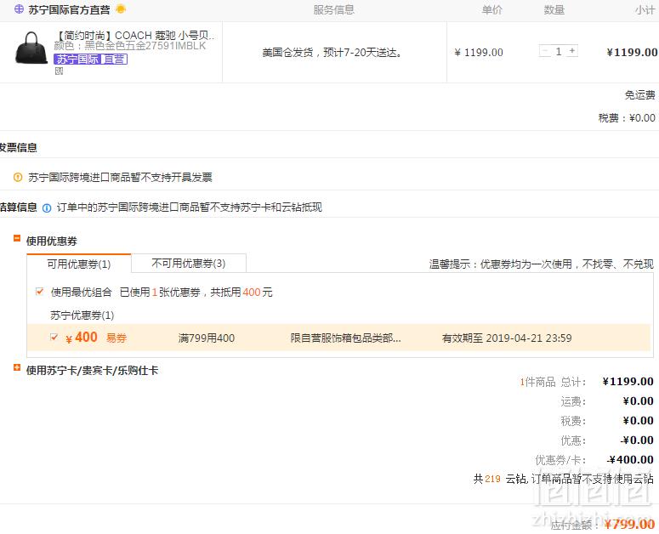Collapse the 使用优惠券 section
This screenshot has height=534, width=659.
[x=17, y=238]
